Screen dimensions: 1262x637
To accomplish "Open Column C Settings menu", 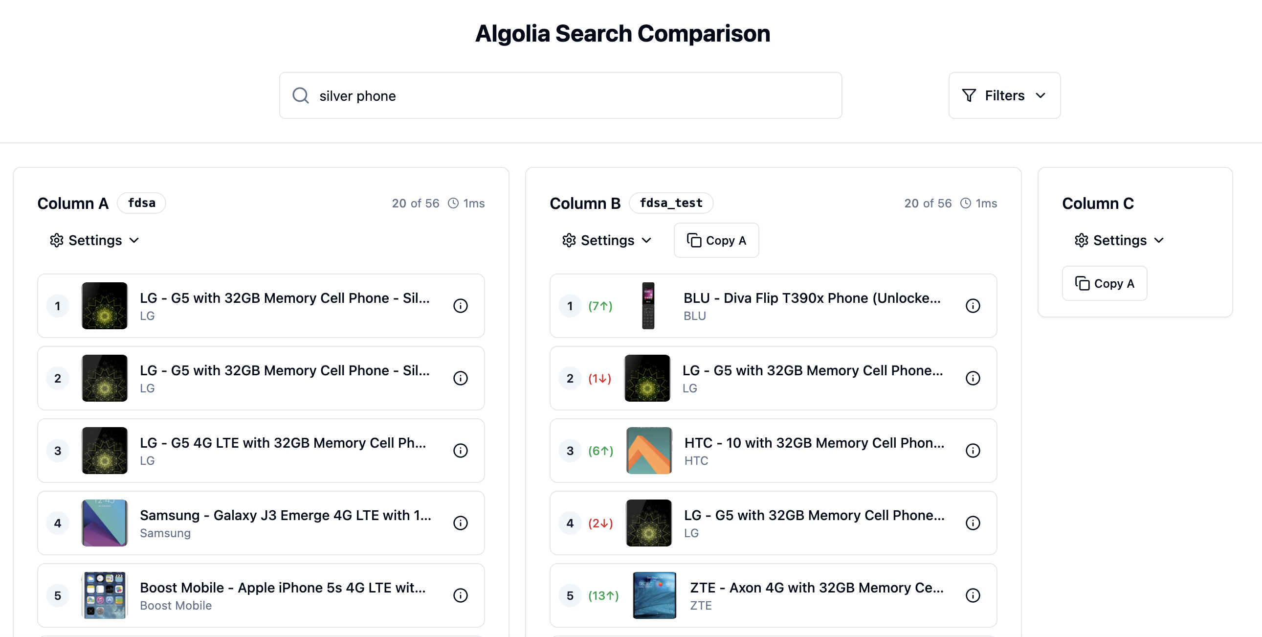I will coord(1119,240).
